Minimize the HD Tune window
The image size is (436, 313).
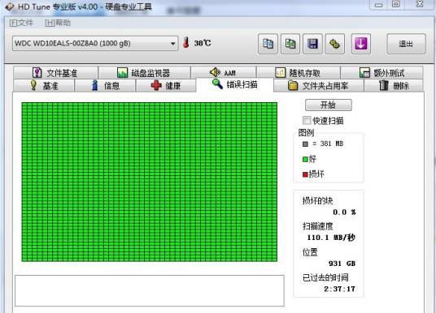378,5
